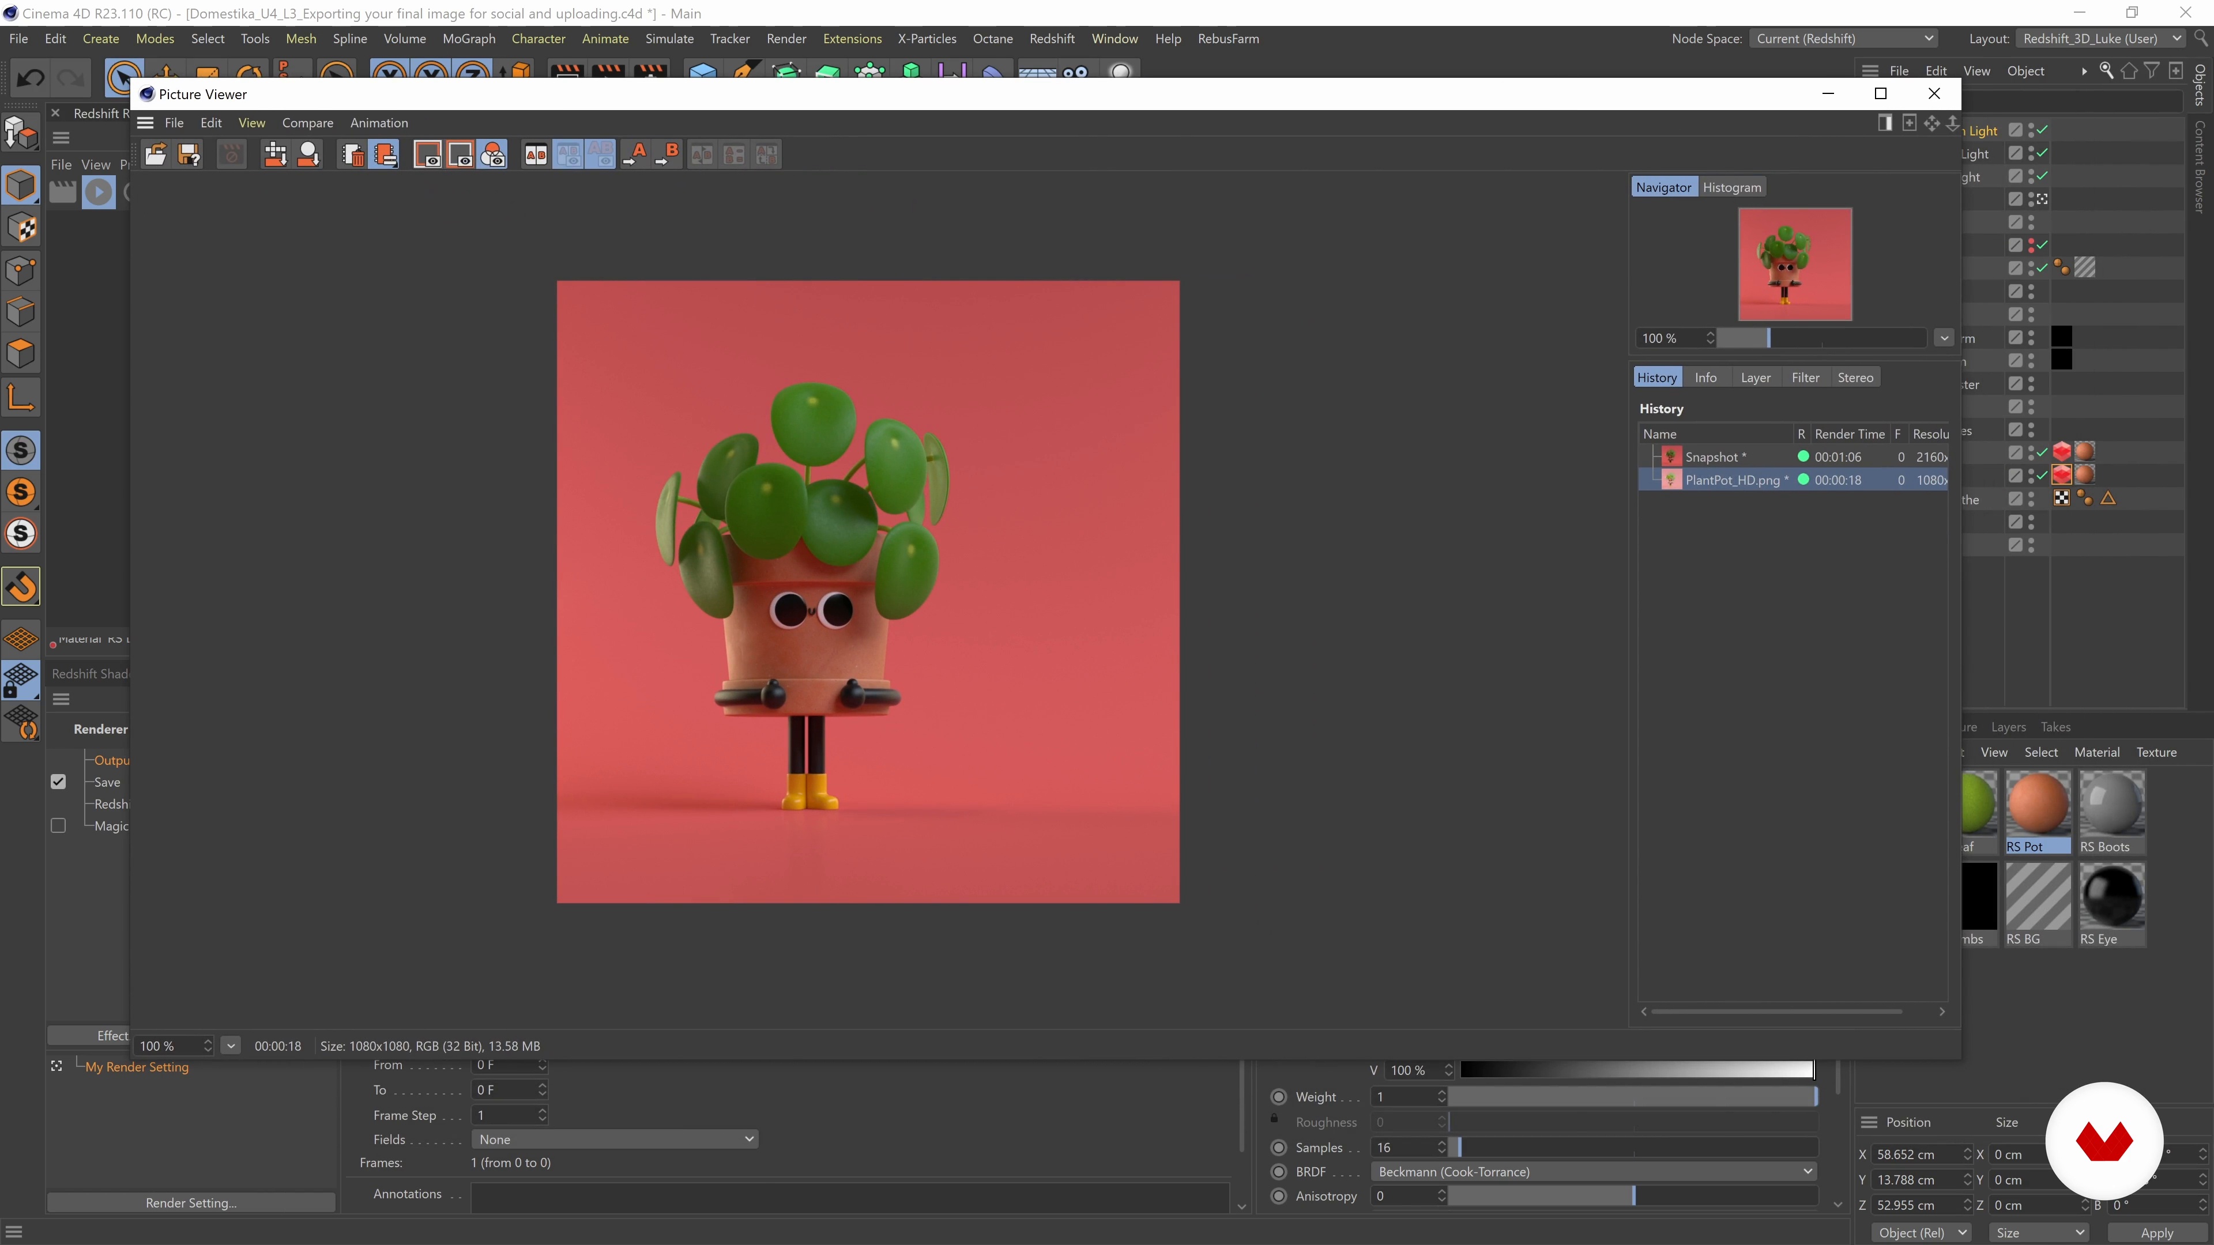This screenshot has height=1245, width=2214.
Task: Select Polygons mode icon in left palette
Action: coord(21,353)
